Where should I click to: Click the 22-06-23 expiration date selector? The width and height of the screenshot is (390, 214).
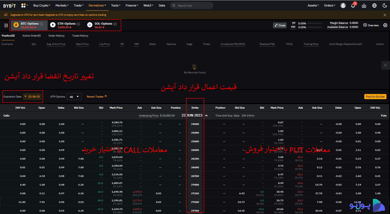[x=32, y=96]
